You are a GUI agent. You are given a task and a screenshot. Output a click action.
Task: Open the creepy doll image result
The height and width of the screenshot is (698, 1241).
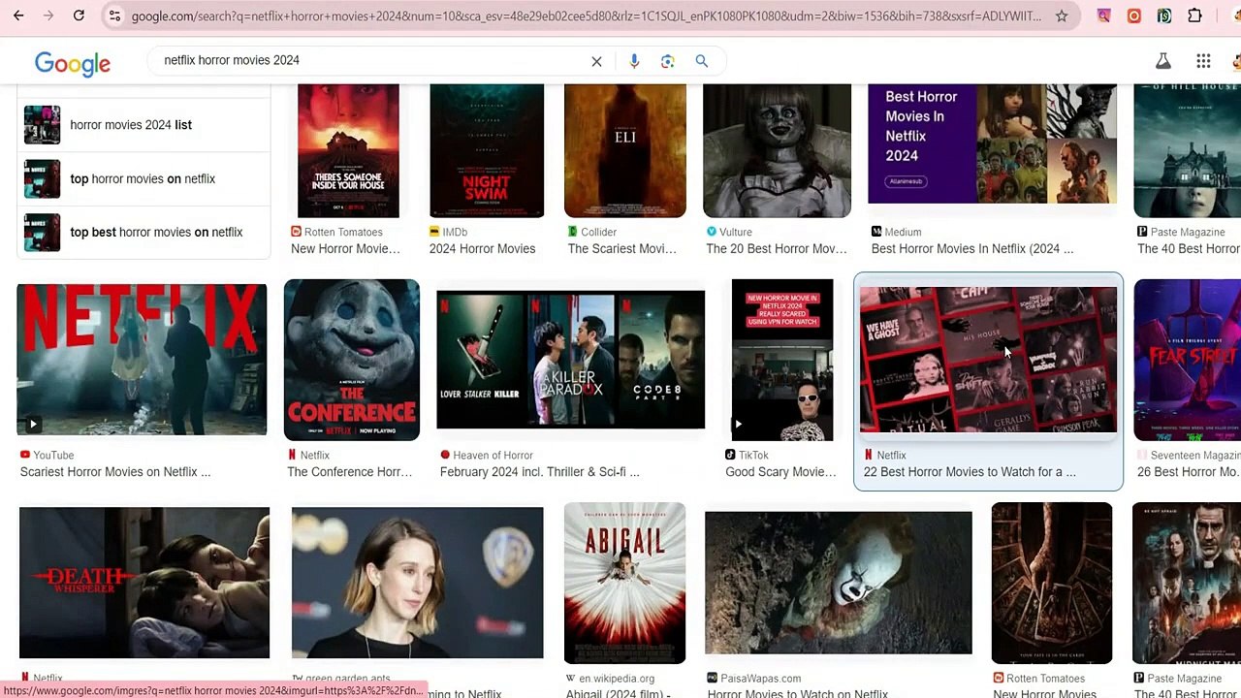point(777,150)
